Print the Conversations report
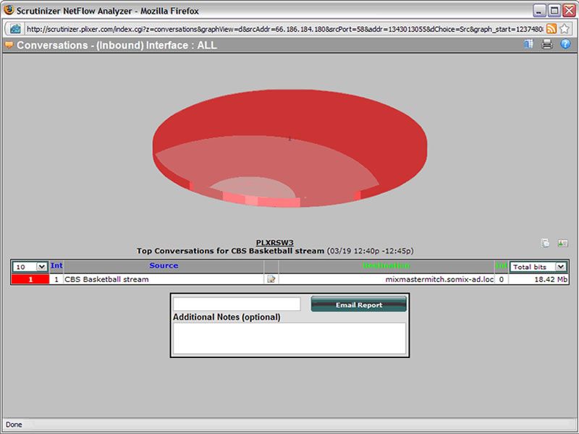This screenshot has height=434, width=579. [547, 45]
